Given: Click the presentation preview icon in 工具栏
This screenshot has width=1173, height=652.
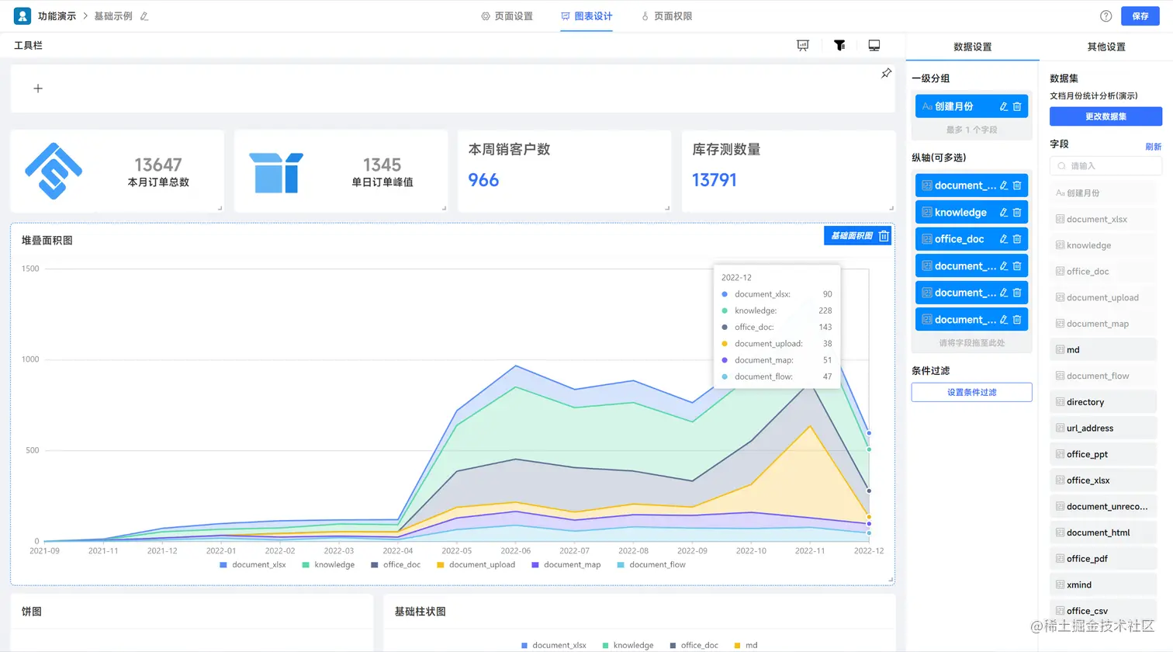Looking at the screenshot, I should pos(803,46).
